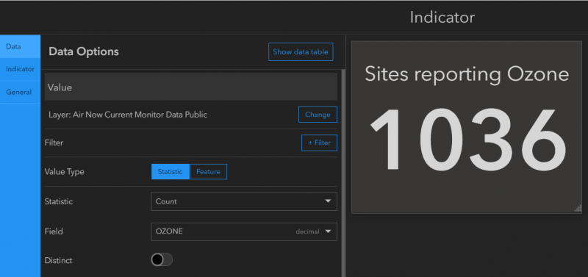Click the Indicator dialog title
The image size is (588, 277).
click(442, 18)
